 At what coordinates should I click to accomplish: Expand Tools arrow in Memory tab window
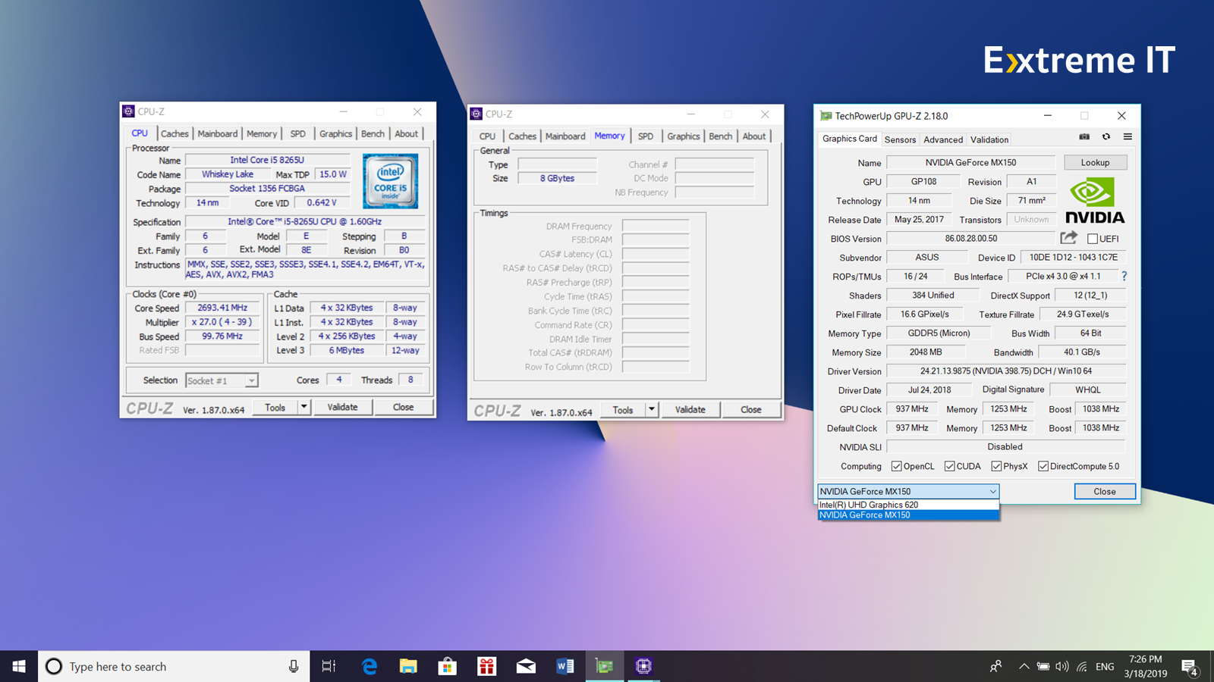[x=651, y=409]
